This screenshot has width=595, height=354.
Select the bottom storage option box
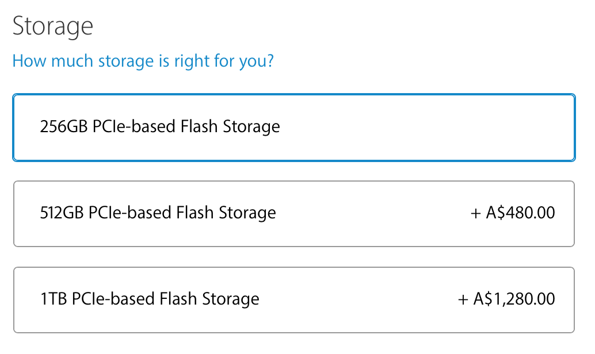click(x=293, y=299)
